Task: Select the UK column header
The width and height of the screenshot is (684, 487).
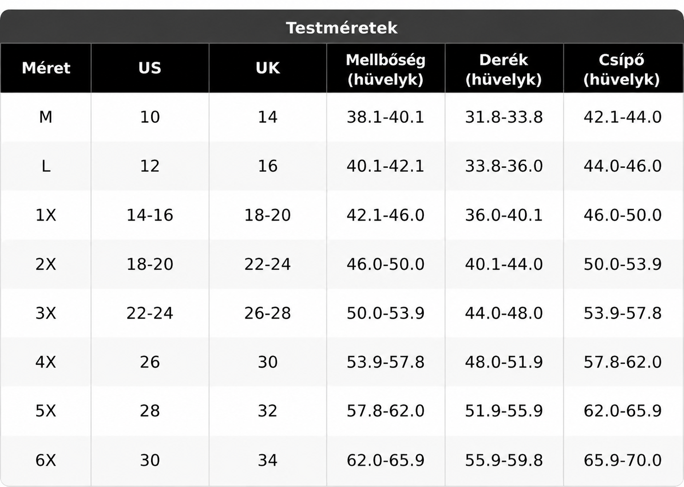Action: pyautogui.click(x=268, y=68)
